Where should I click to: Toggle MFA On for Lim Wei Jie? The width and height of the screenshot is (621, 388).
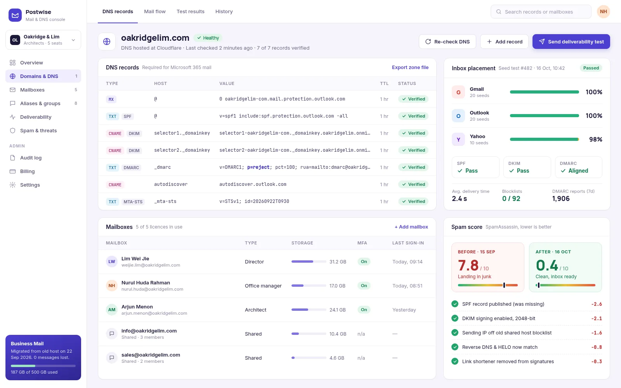[364, 262]
